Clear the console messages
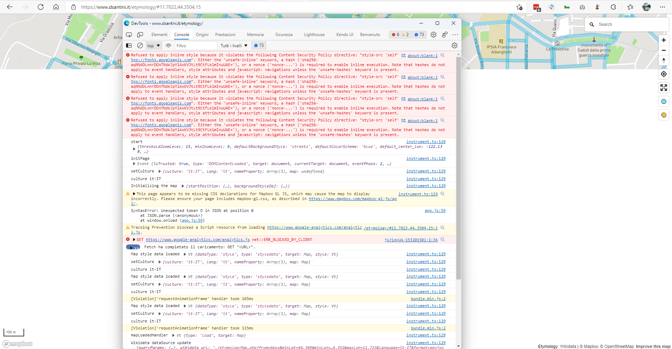Screen dimensions: 672x349 point(140,45)
